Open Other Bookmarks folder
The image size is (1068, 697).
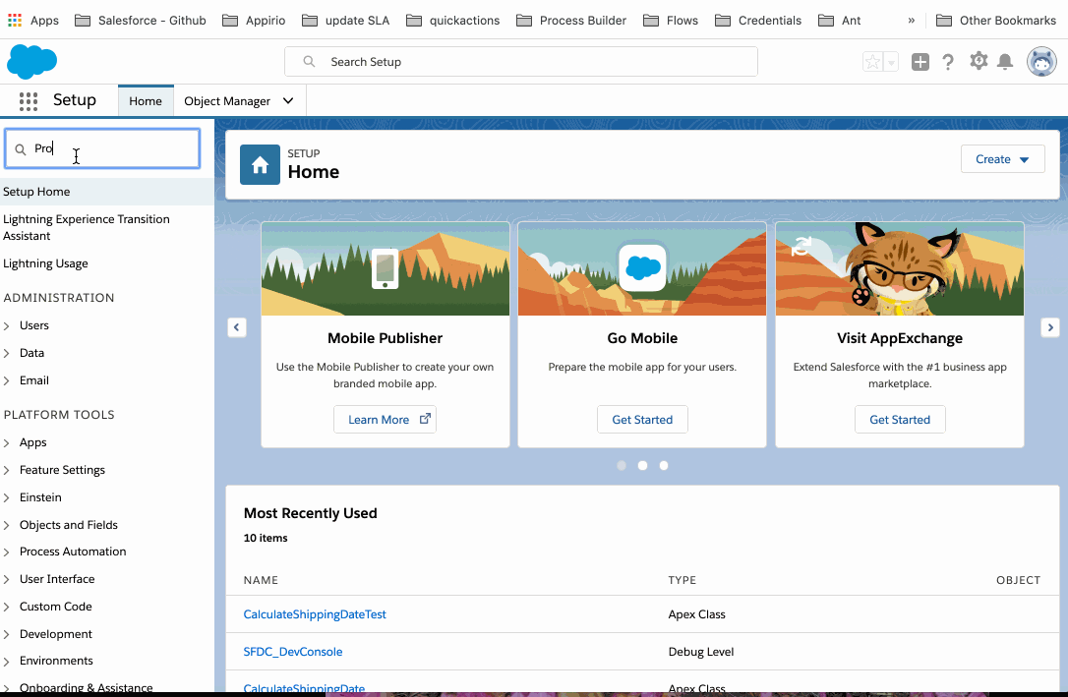(996, 21)
